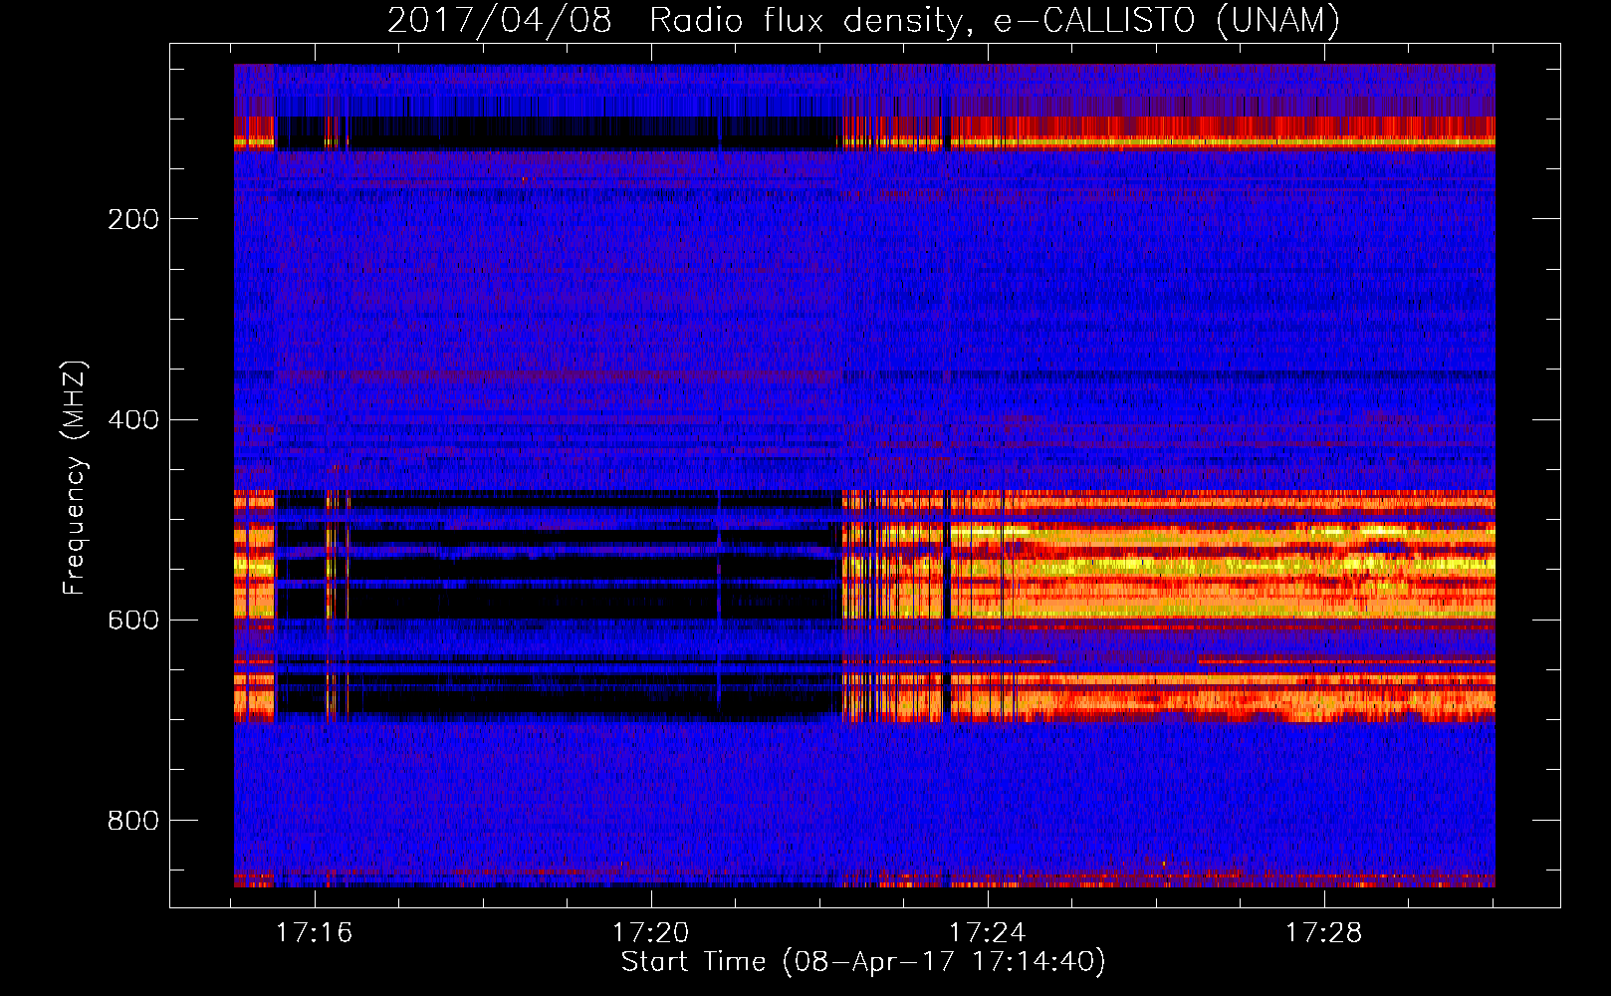1611x996 pixels.
Task: Click the 800 frequency tick label
Action: tap(133, 820)
